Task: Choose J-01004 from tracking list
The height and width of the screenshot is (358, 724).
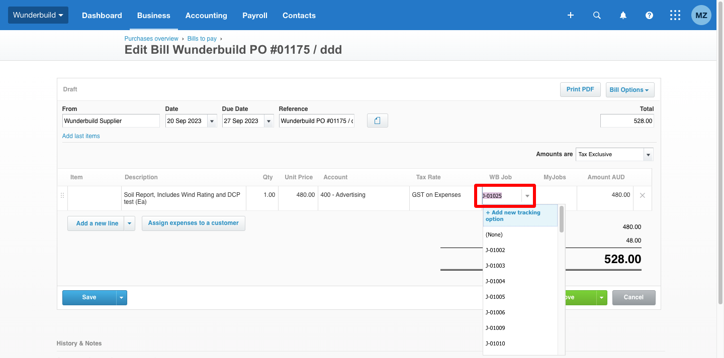Action: coord(520,281)
